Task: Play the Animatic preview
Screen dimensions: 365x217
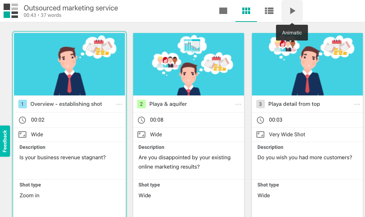Action: (292, 11)
